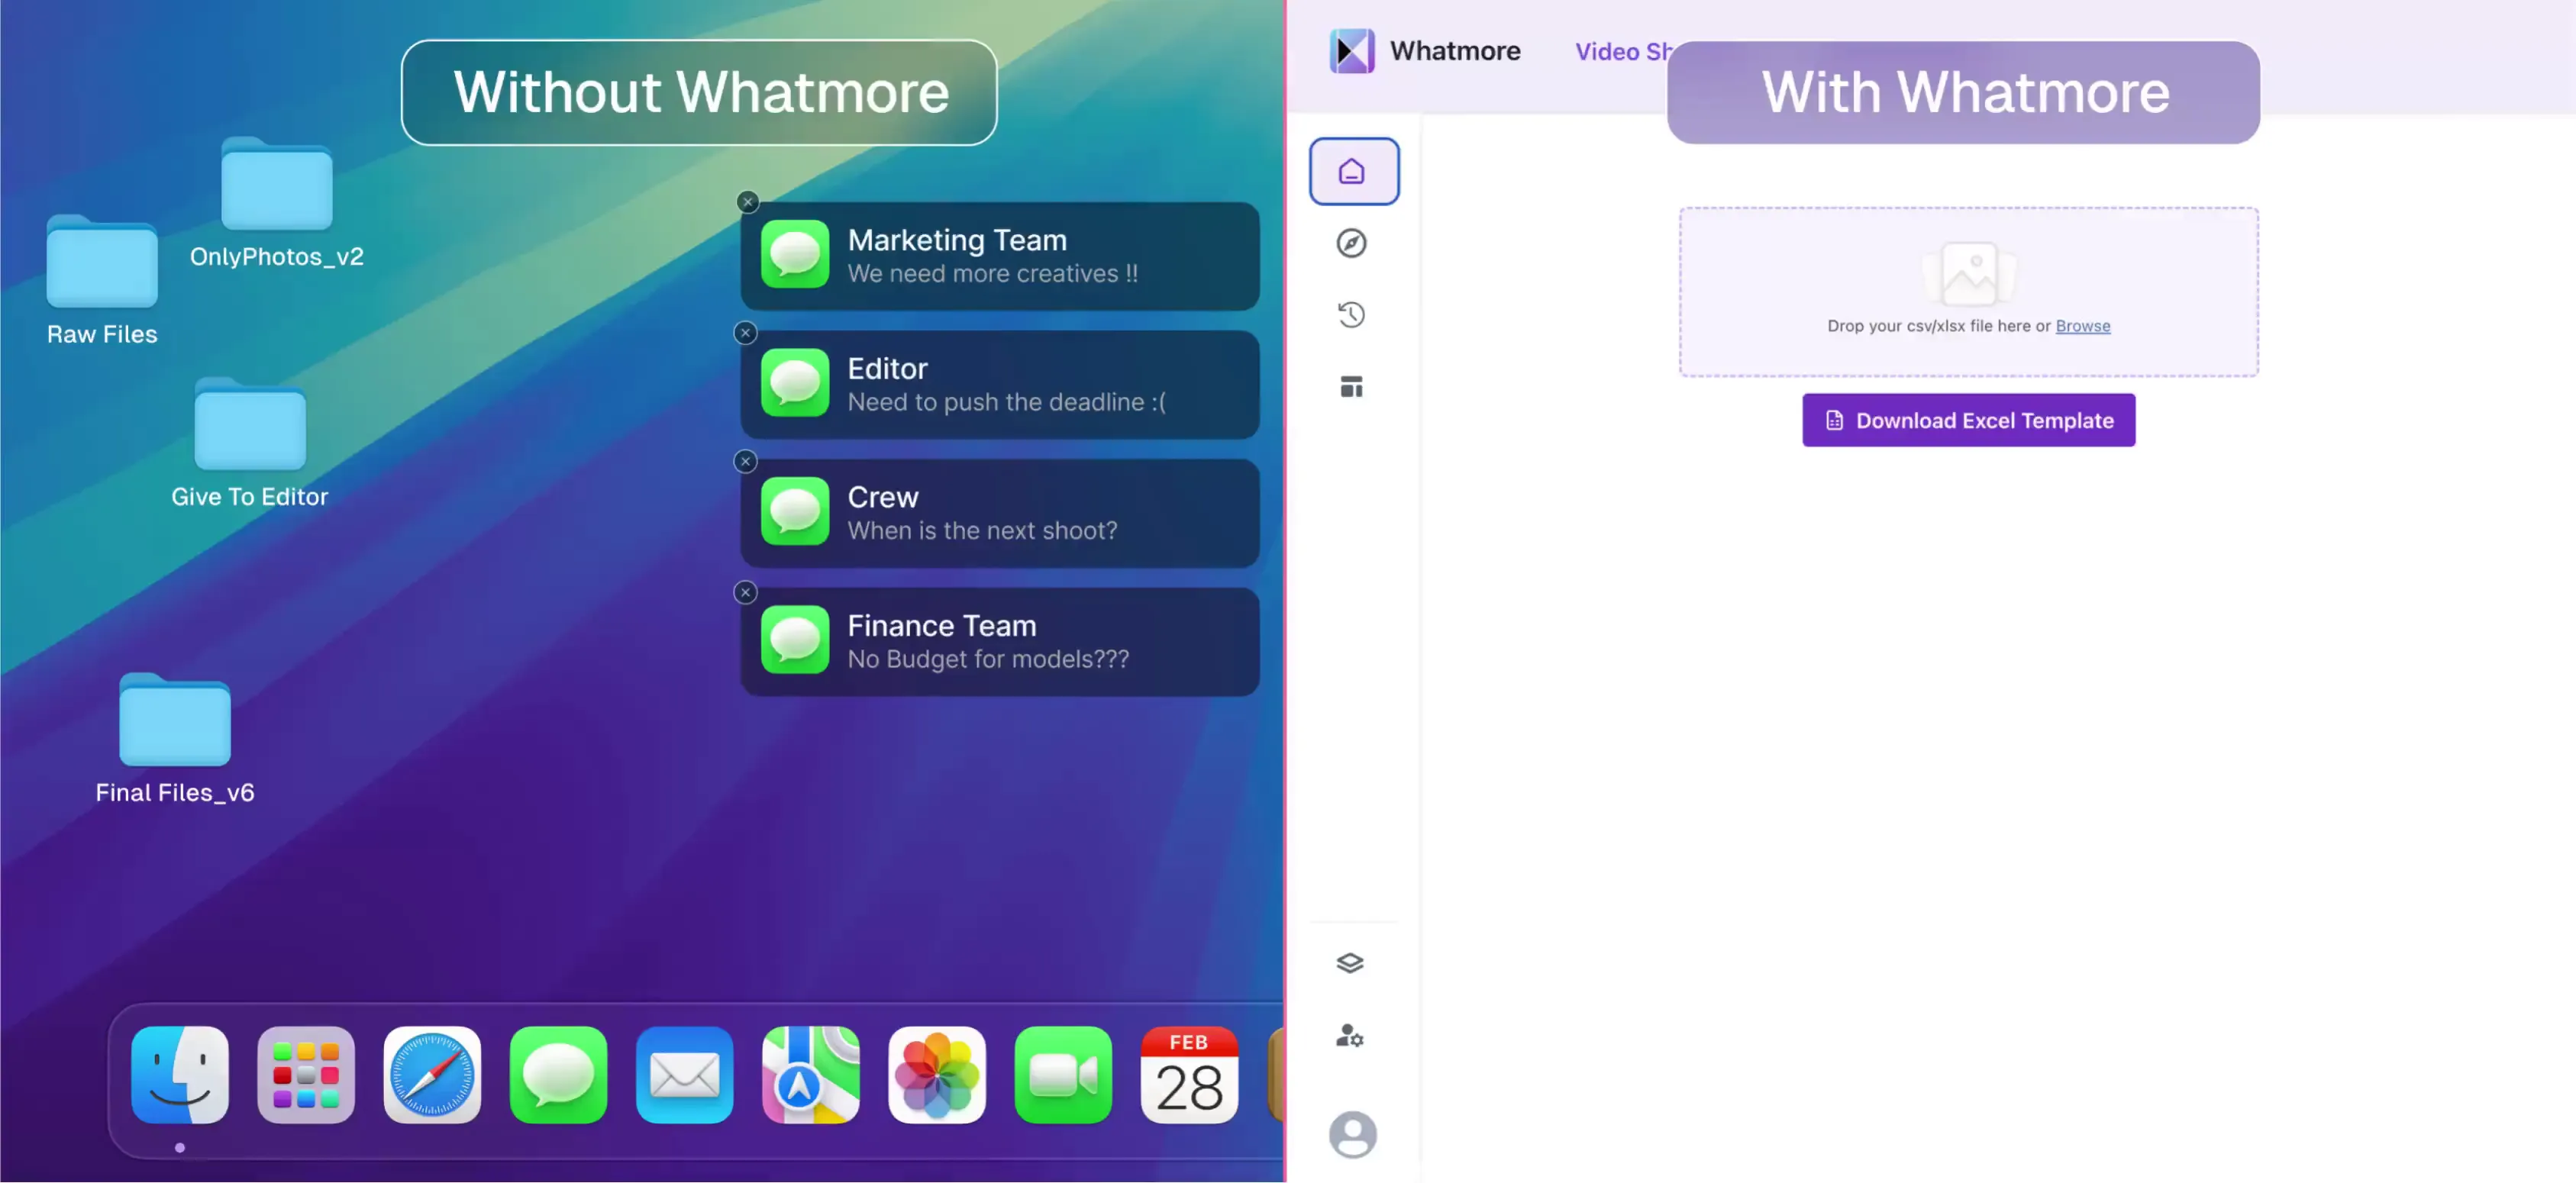Click the 'Need to push the deadline :(' text
The height and width of the screenshot is (1183, 2576).
(1006, 402)
